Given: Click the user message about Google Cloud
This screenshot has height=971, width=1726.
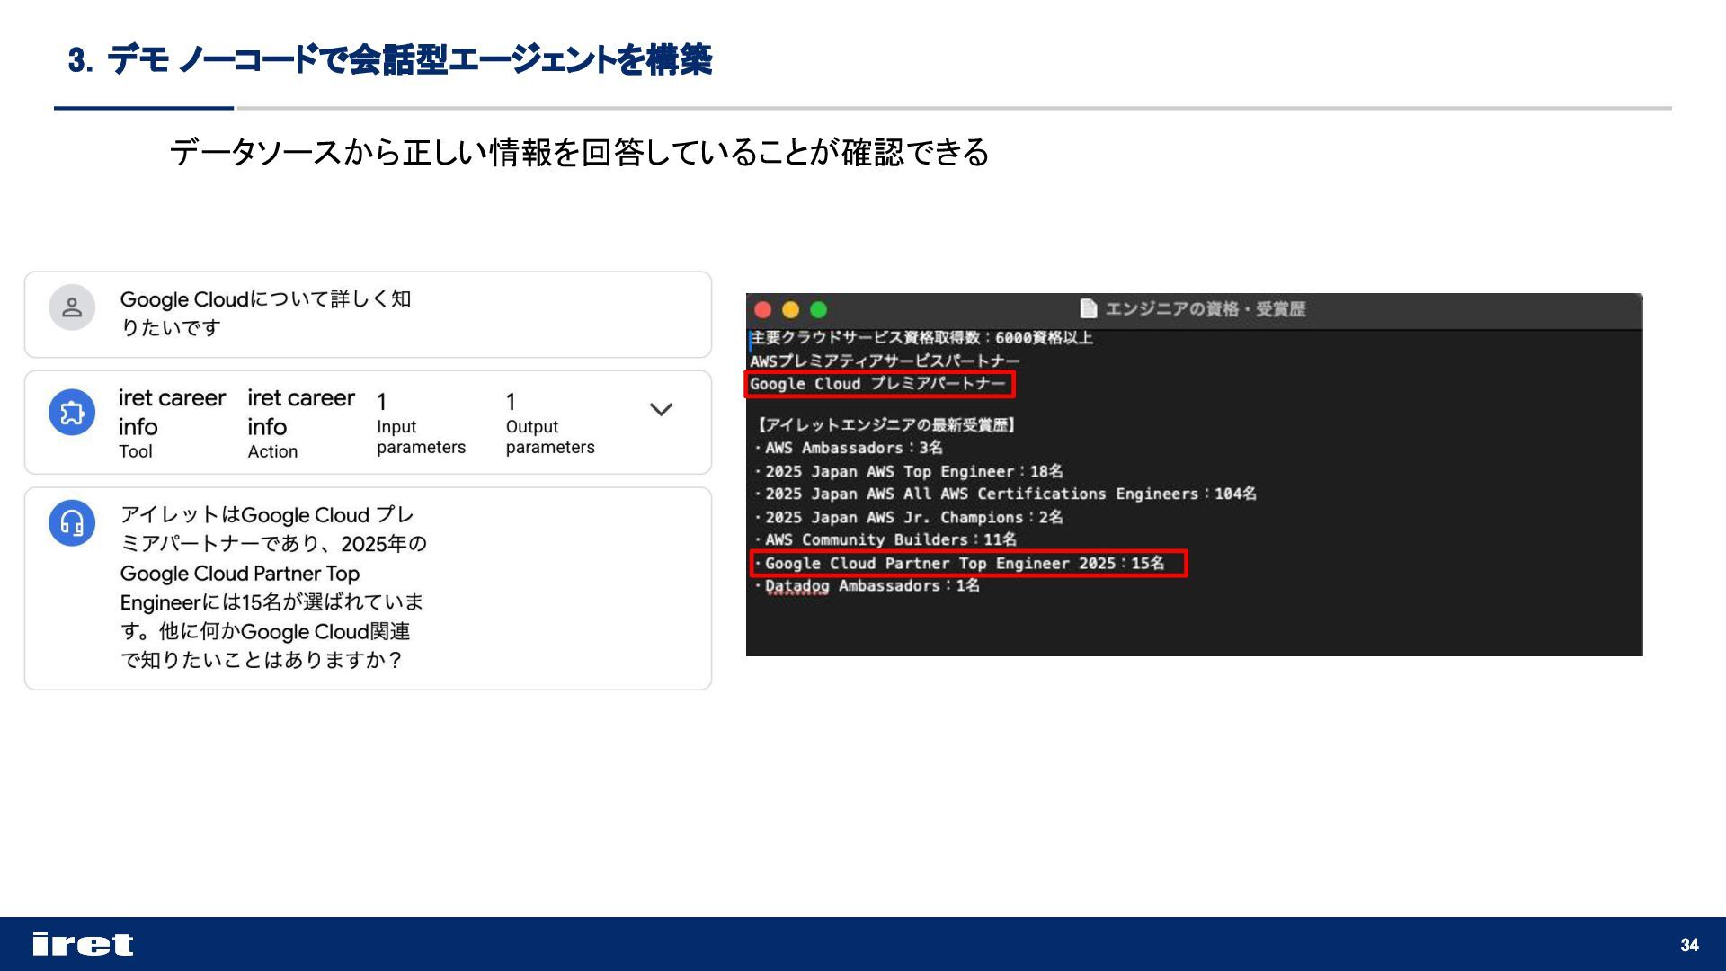Looking at the screenshot, I should click(x=266, y=313).
